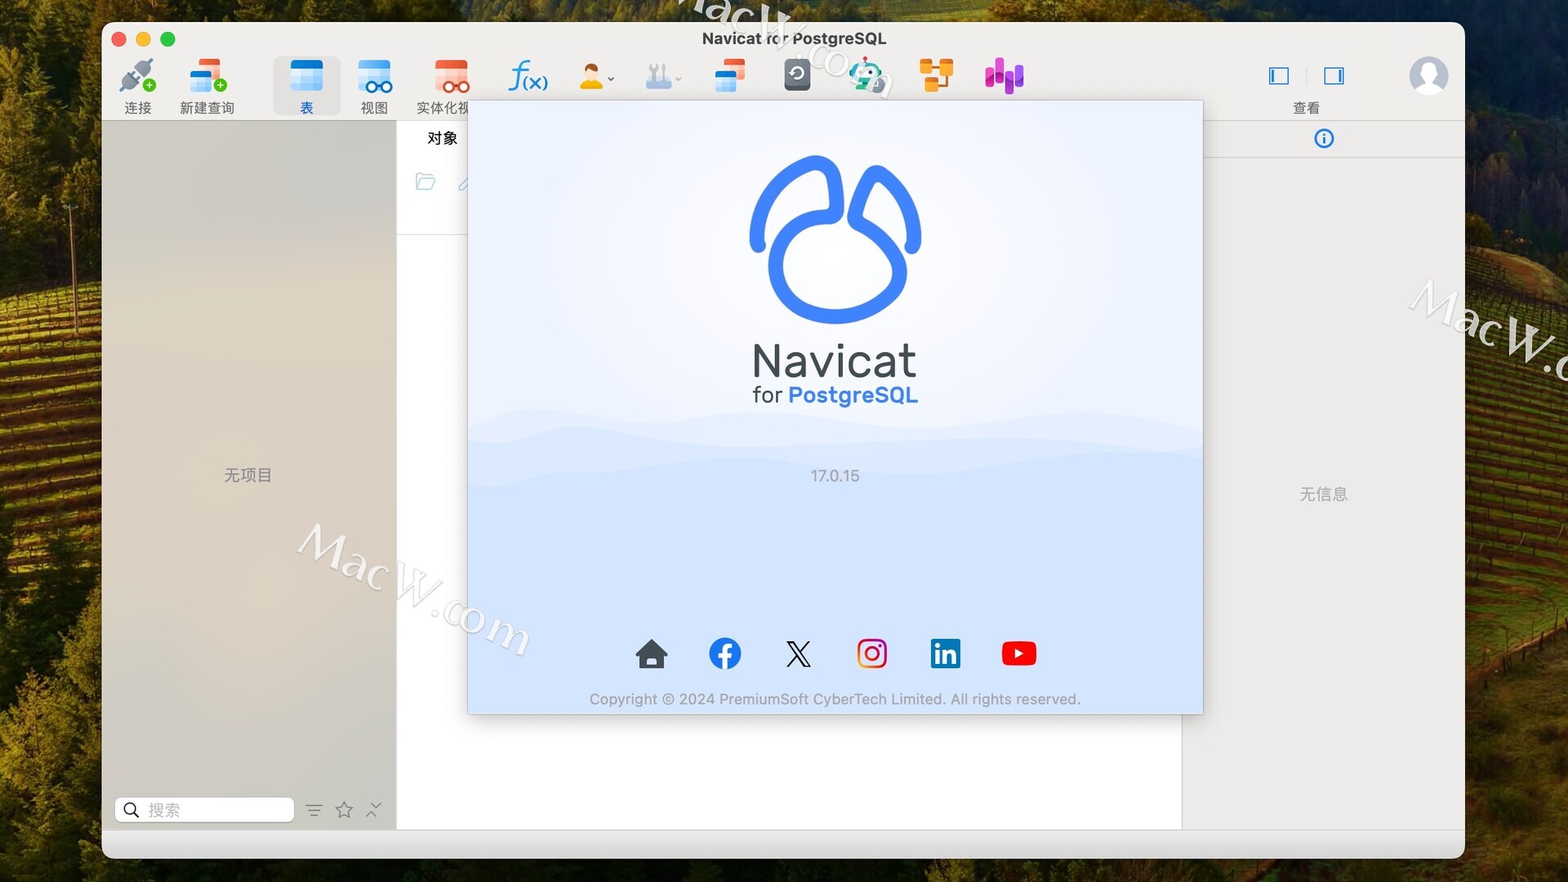Click the large Navicat logo on splash

pos(835,239)
